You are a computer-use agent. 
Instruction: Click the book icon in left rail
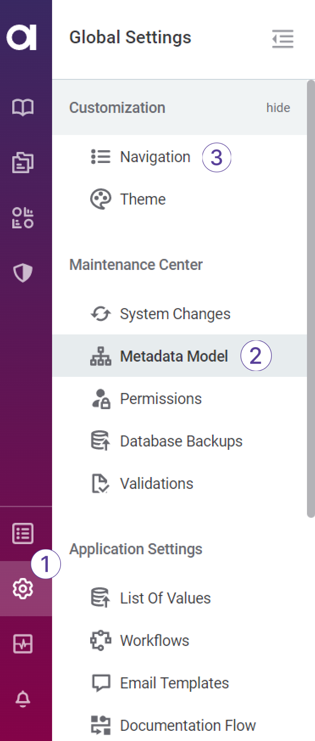23,107
